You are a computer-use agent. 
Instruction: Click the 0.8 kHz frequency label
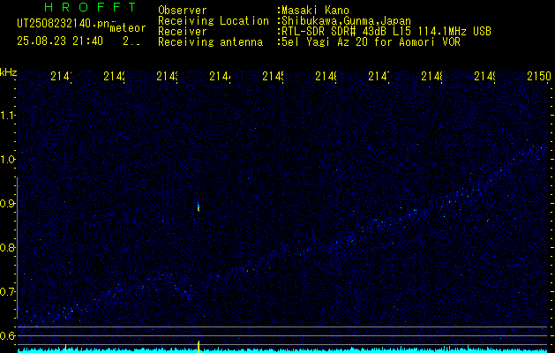[x=7, y=247]
